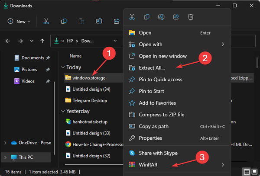This screenshot has height=176, width=260.
Task: Click the Copy icon in Explorer toolbar
Action: (64, 21)
